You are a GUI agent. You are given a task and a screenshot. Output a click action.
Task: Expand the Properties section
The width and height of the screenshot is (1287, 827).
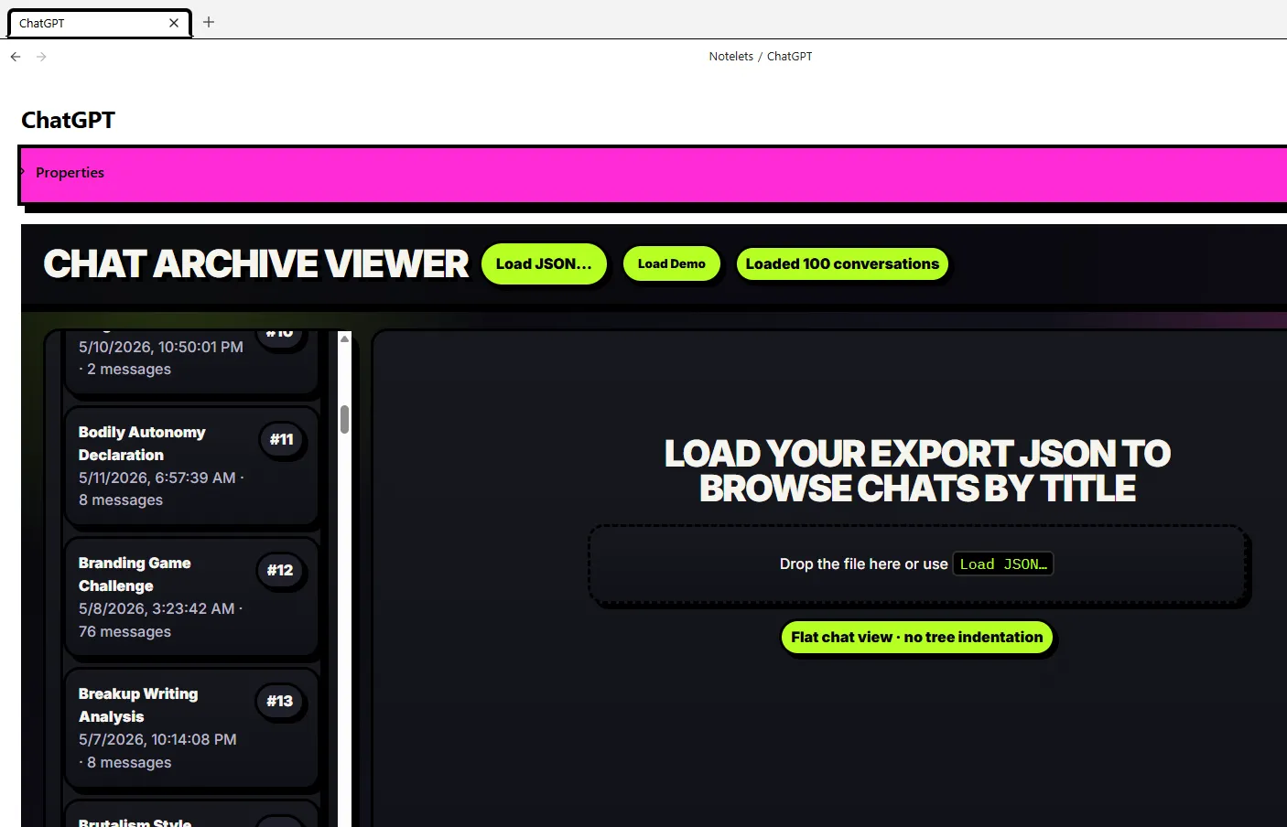[x=70, y=173]
